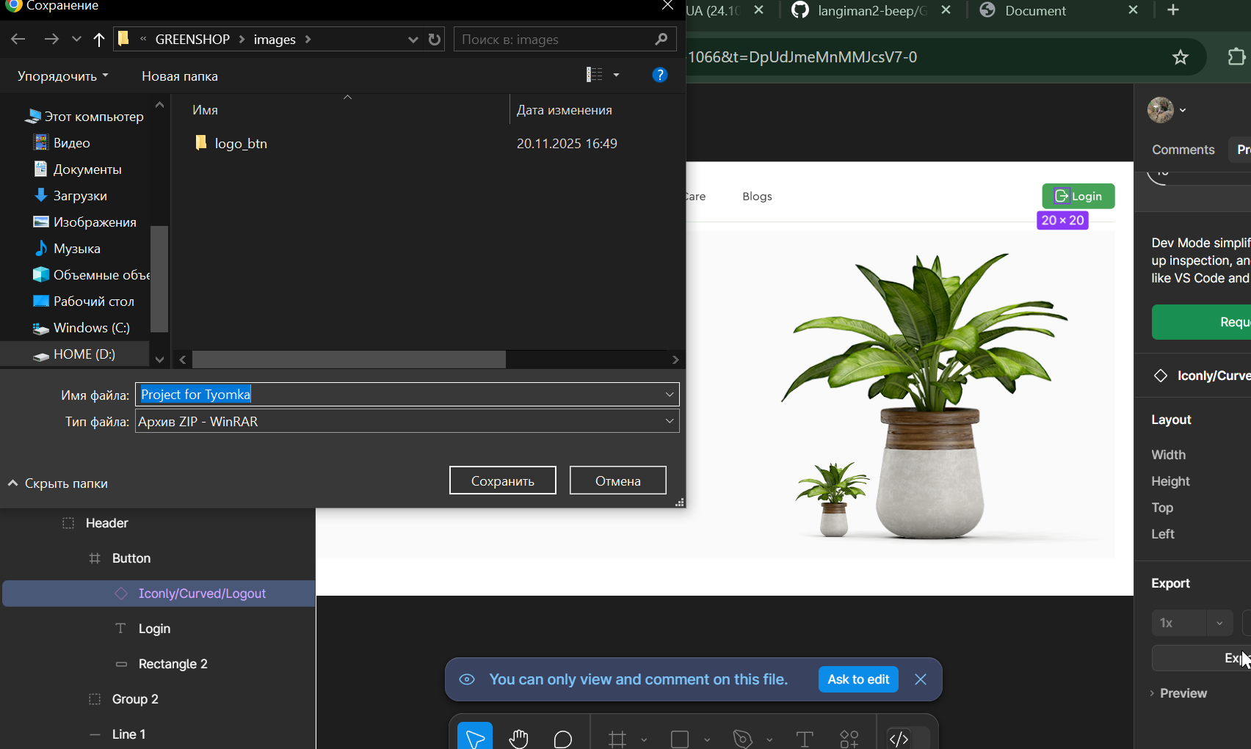Sort files by Дата изменения column
Screen dimensions: 1251x749
565,110
